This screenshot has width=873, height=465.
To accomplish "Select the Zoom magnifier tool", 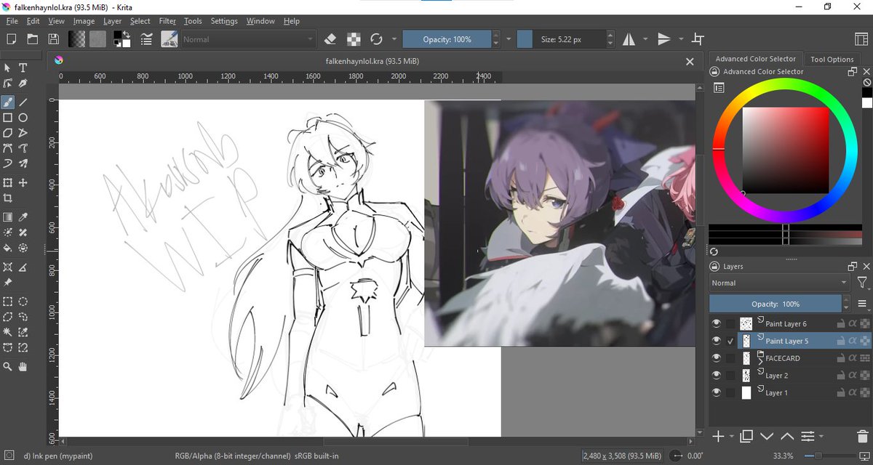I will [8, 367].
